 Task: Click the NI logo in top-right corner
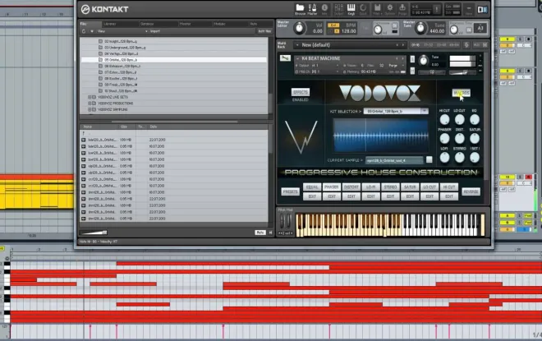point(482,10)
